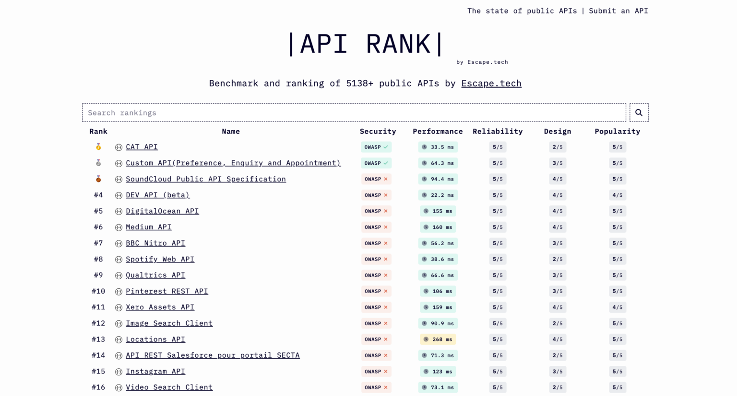Sort by the Security column header

pyautogui.click(x=378, y=131)
